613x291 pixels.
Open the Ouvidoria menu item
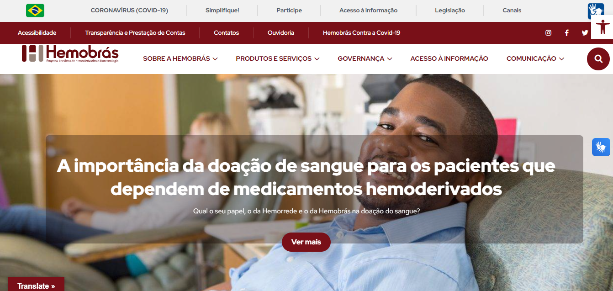(x=281, y=33)
